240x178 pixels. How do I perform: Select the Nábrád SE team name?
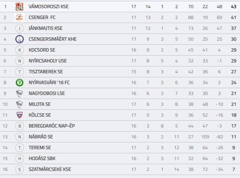(x=41, y=137)
